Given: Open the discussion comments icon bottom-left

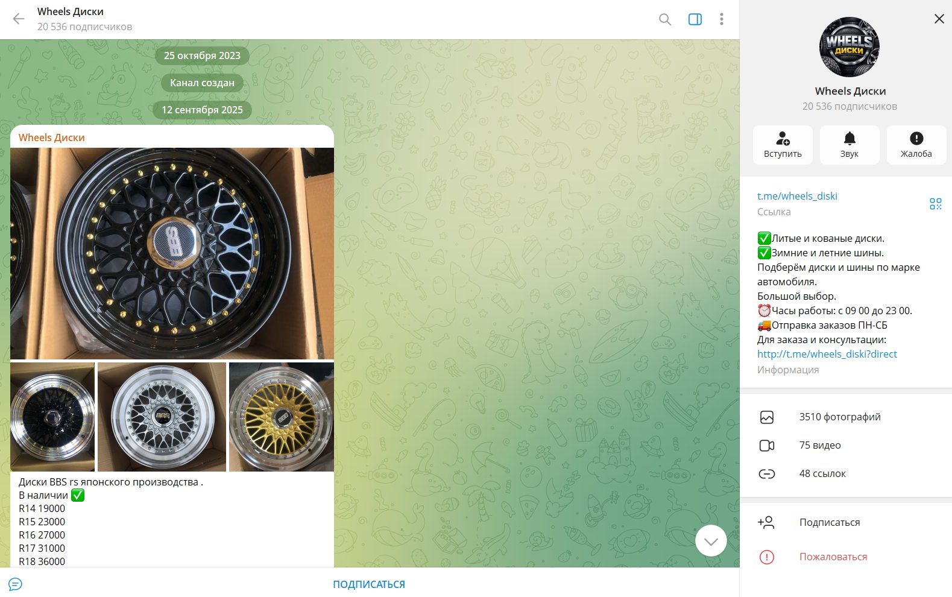Looking at the screenshot, I should pos(15,584).
